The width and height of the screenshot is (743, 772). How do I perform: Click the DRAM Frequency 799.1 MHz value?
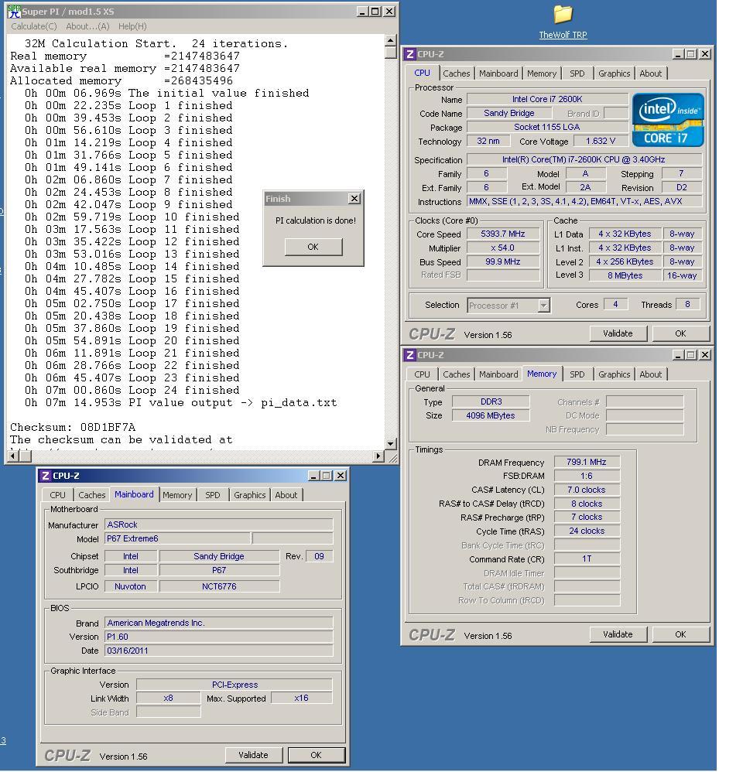(x=587, y=462)
